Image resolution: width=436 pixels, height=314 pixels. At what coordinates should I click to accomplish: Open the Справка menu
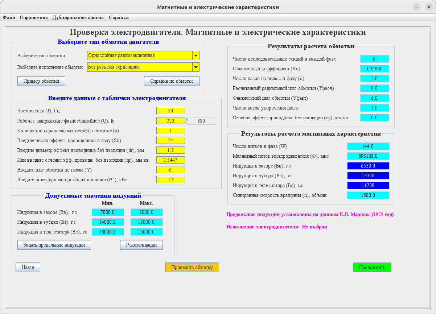tap(119, 17)
